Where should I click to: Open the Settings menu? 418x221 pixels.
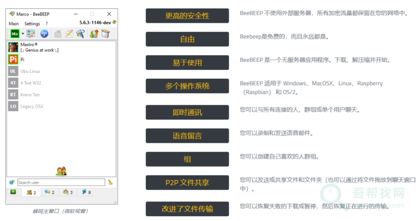point(32,24)
